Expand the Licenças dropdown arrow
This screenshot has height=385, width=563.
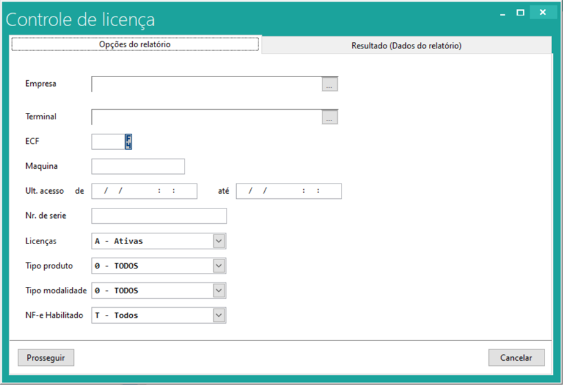[219, 241]
